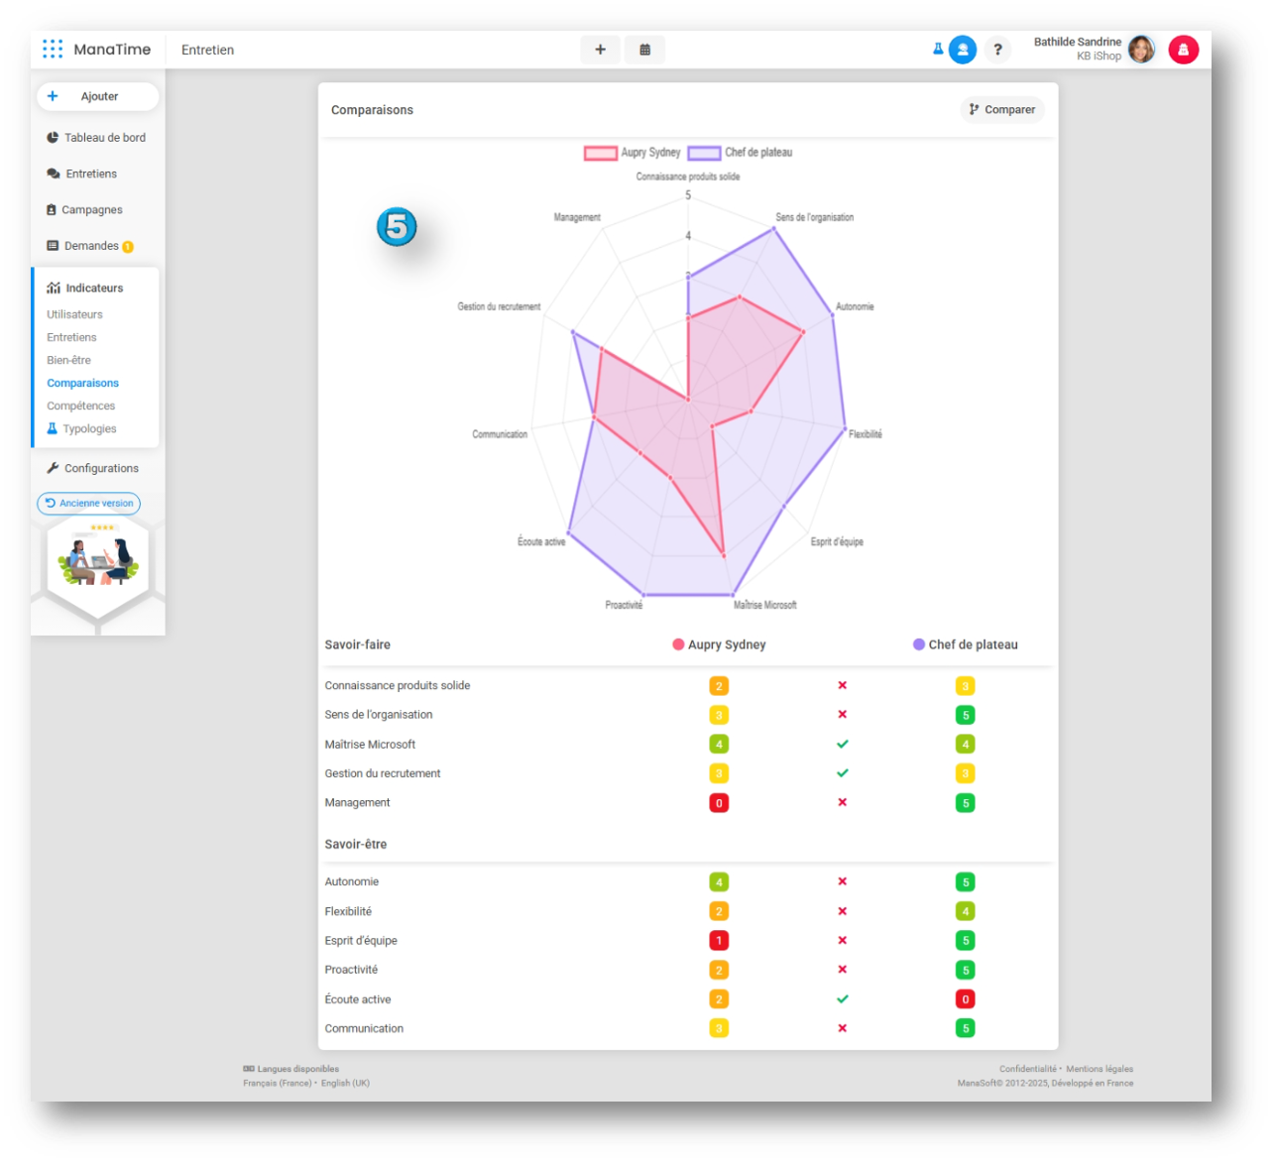Open the Mentions légales footer link
The image size is (1273, 1164).
click(x=1099, y=1069)
